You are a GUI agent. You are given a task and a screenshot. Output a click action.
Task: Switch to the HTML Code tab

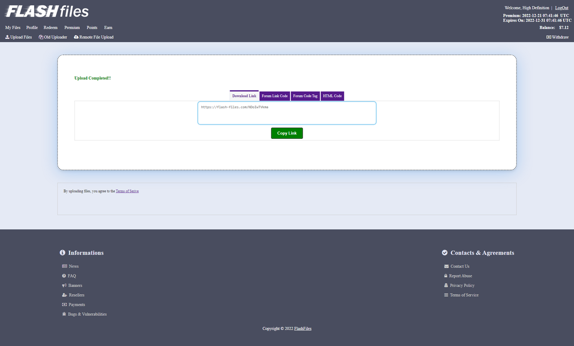pos(332,96)
